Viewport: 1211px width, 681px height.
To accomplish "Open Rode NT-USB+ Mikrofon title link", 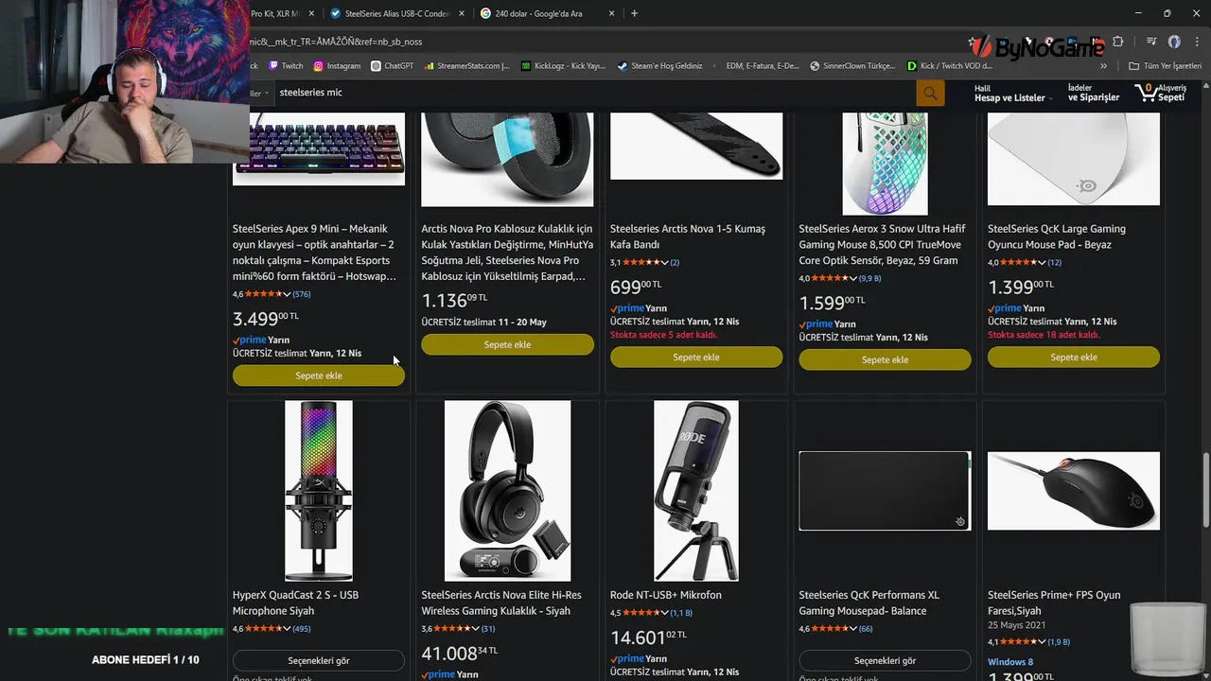I will [666, 595].
